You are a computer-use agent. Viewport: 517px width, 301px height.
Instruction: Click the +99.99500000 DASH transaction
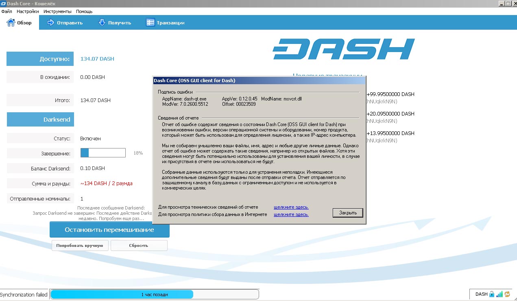click(x=390, y=94)
